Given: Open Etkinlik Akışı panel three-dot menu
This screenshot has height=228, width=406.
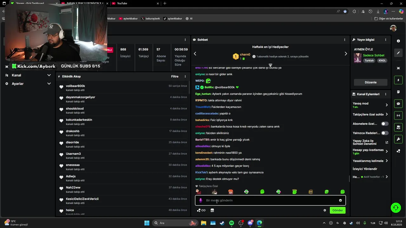Looking at the screenshot, I should tap(185, 77).
